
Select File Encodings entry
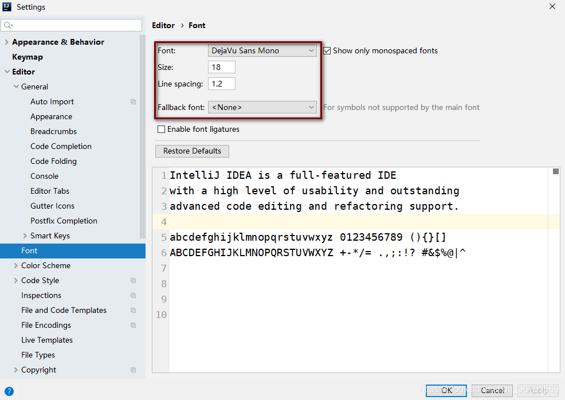pos(46,326)
